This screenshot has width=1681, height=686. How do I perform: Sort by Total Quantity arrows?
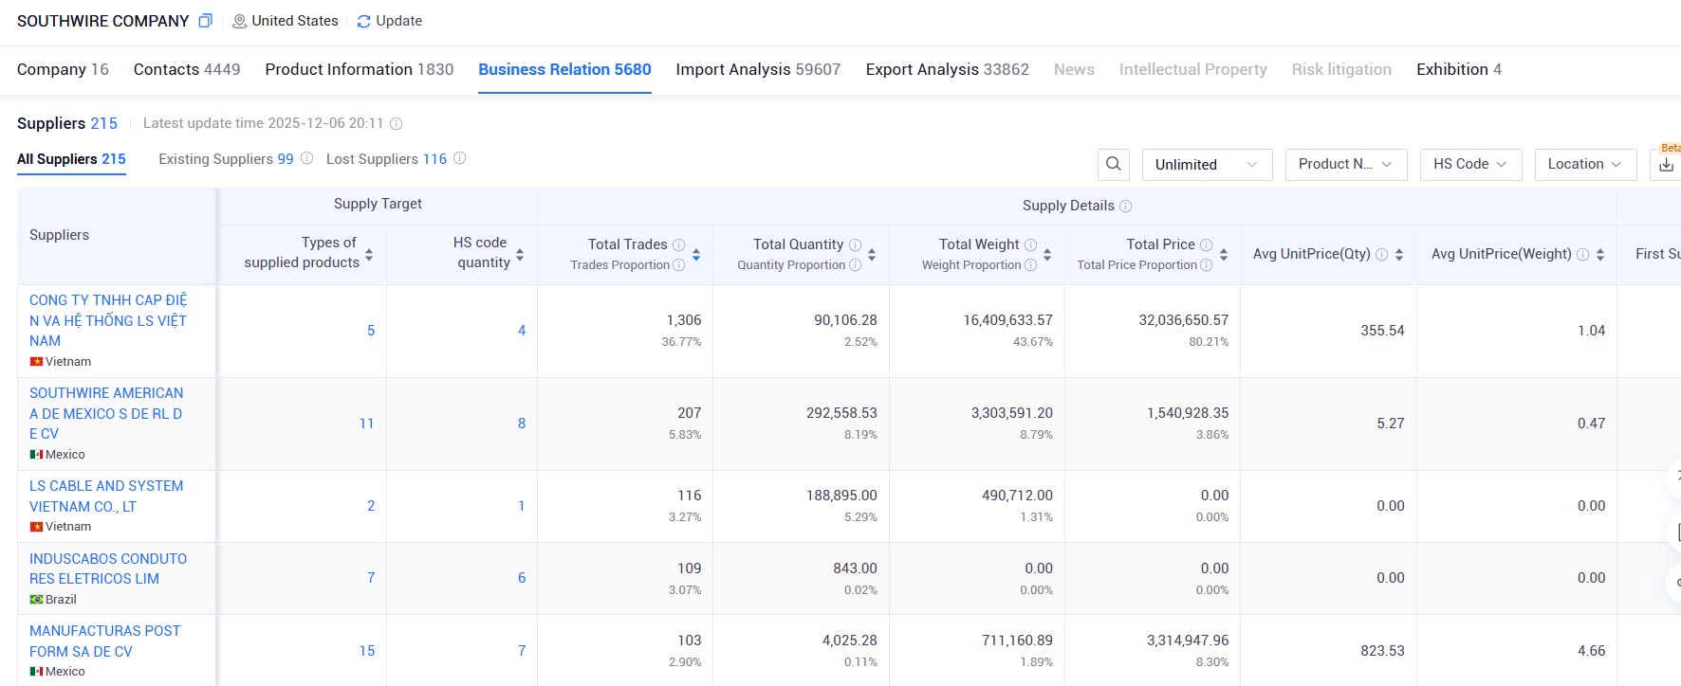872,255
